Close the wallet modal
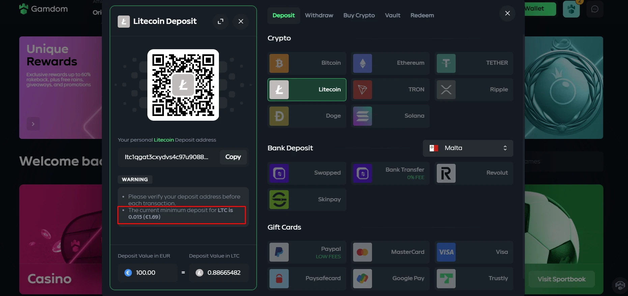Screen dimensions: 628x296 [x=507, y=13]
